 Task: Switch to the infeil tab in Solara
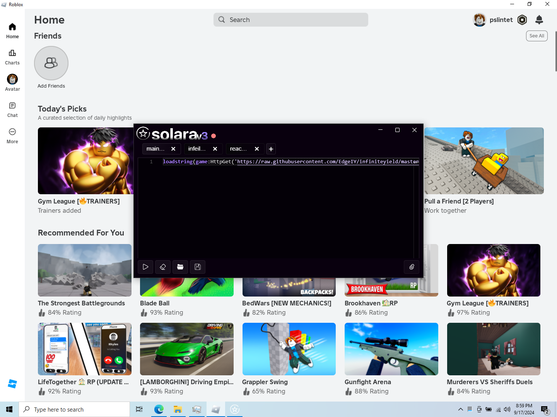(x=197, y=149)
